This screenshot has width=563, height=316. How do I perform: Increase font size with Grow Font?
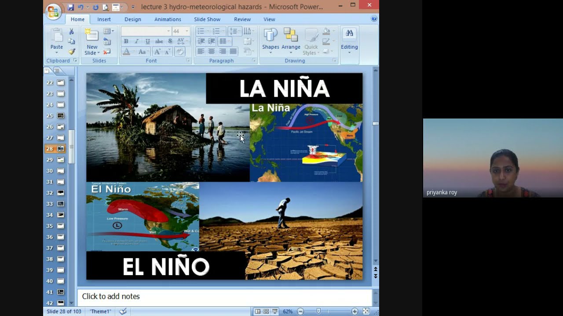tap(157, 52)
